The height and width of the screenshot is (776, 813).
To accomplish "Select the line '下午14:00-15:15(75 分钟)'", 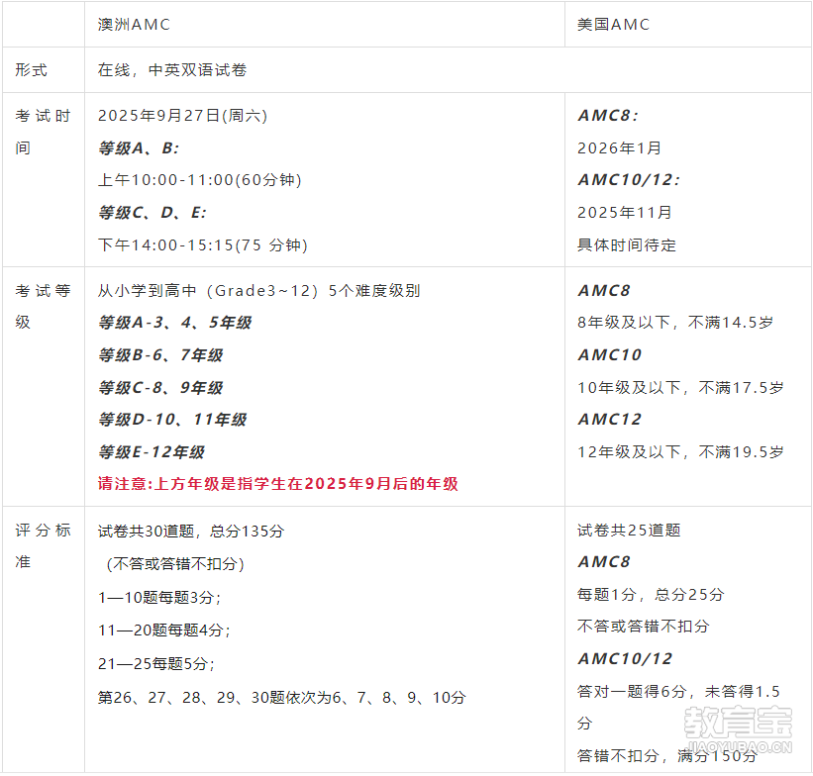I will pos(203,244).
